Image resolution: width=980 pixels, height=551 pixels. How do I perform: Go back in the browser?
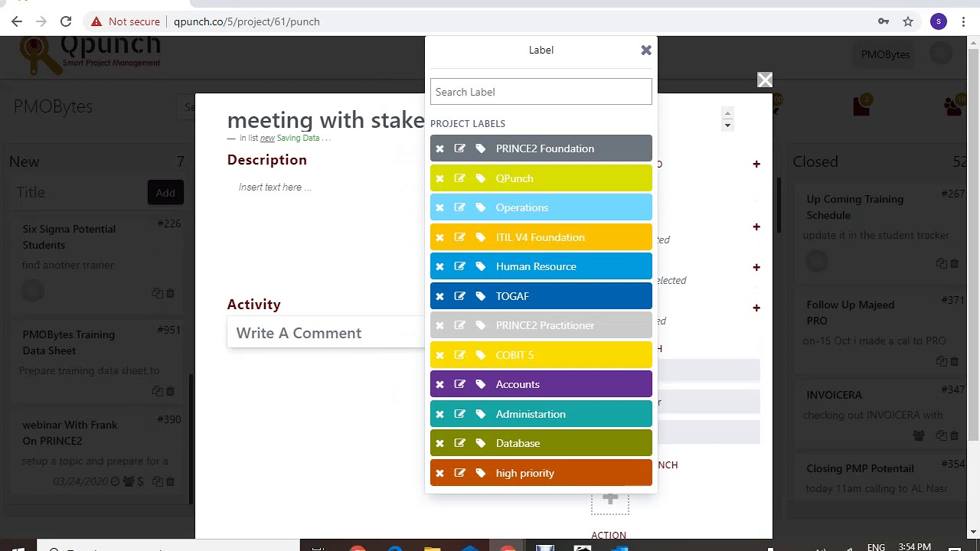[x=17, y=21]
